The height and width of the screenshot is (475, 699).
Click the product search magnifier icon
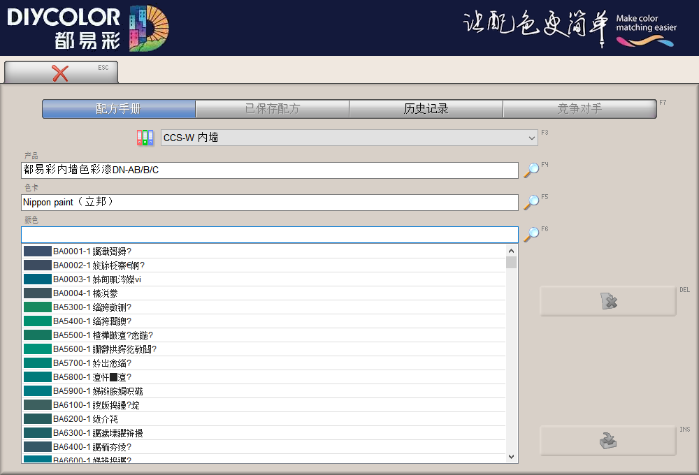click(531, 170)
